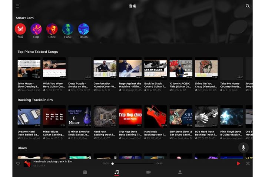Open the now-playing track red guitar thumbnail
Image resolution: width=265 pixels, height=177 pixels.
27,164
